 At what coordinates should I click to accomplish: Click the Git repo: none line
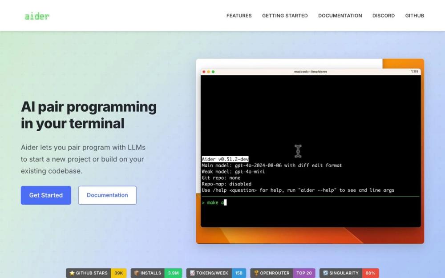(221, 178)
